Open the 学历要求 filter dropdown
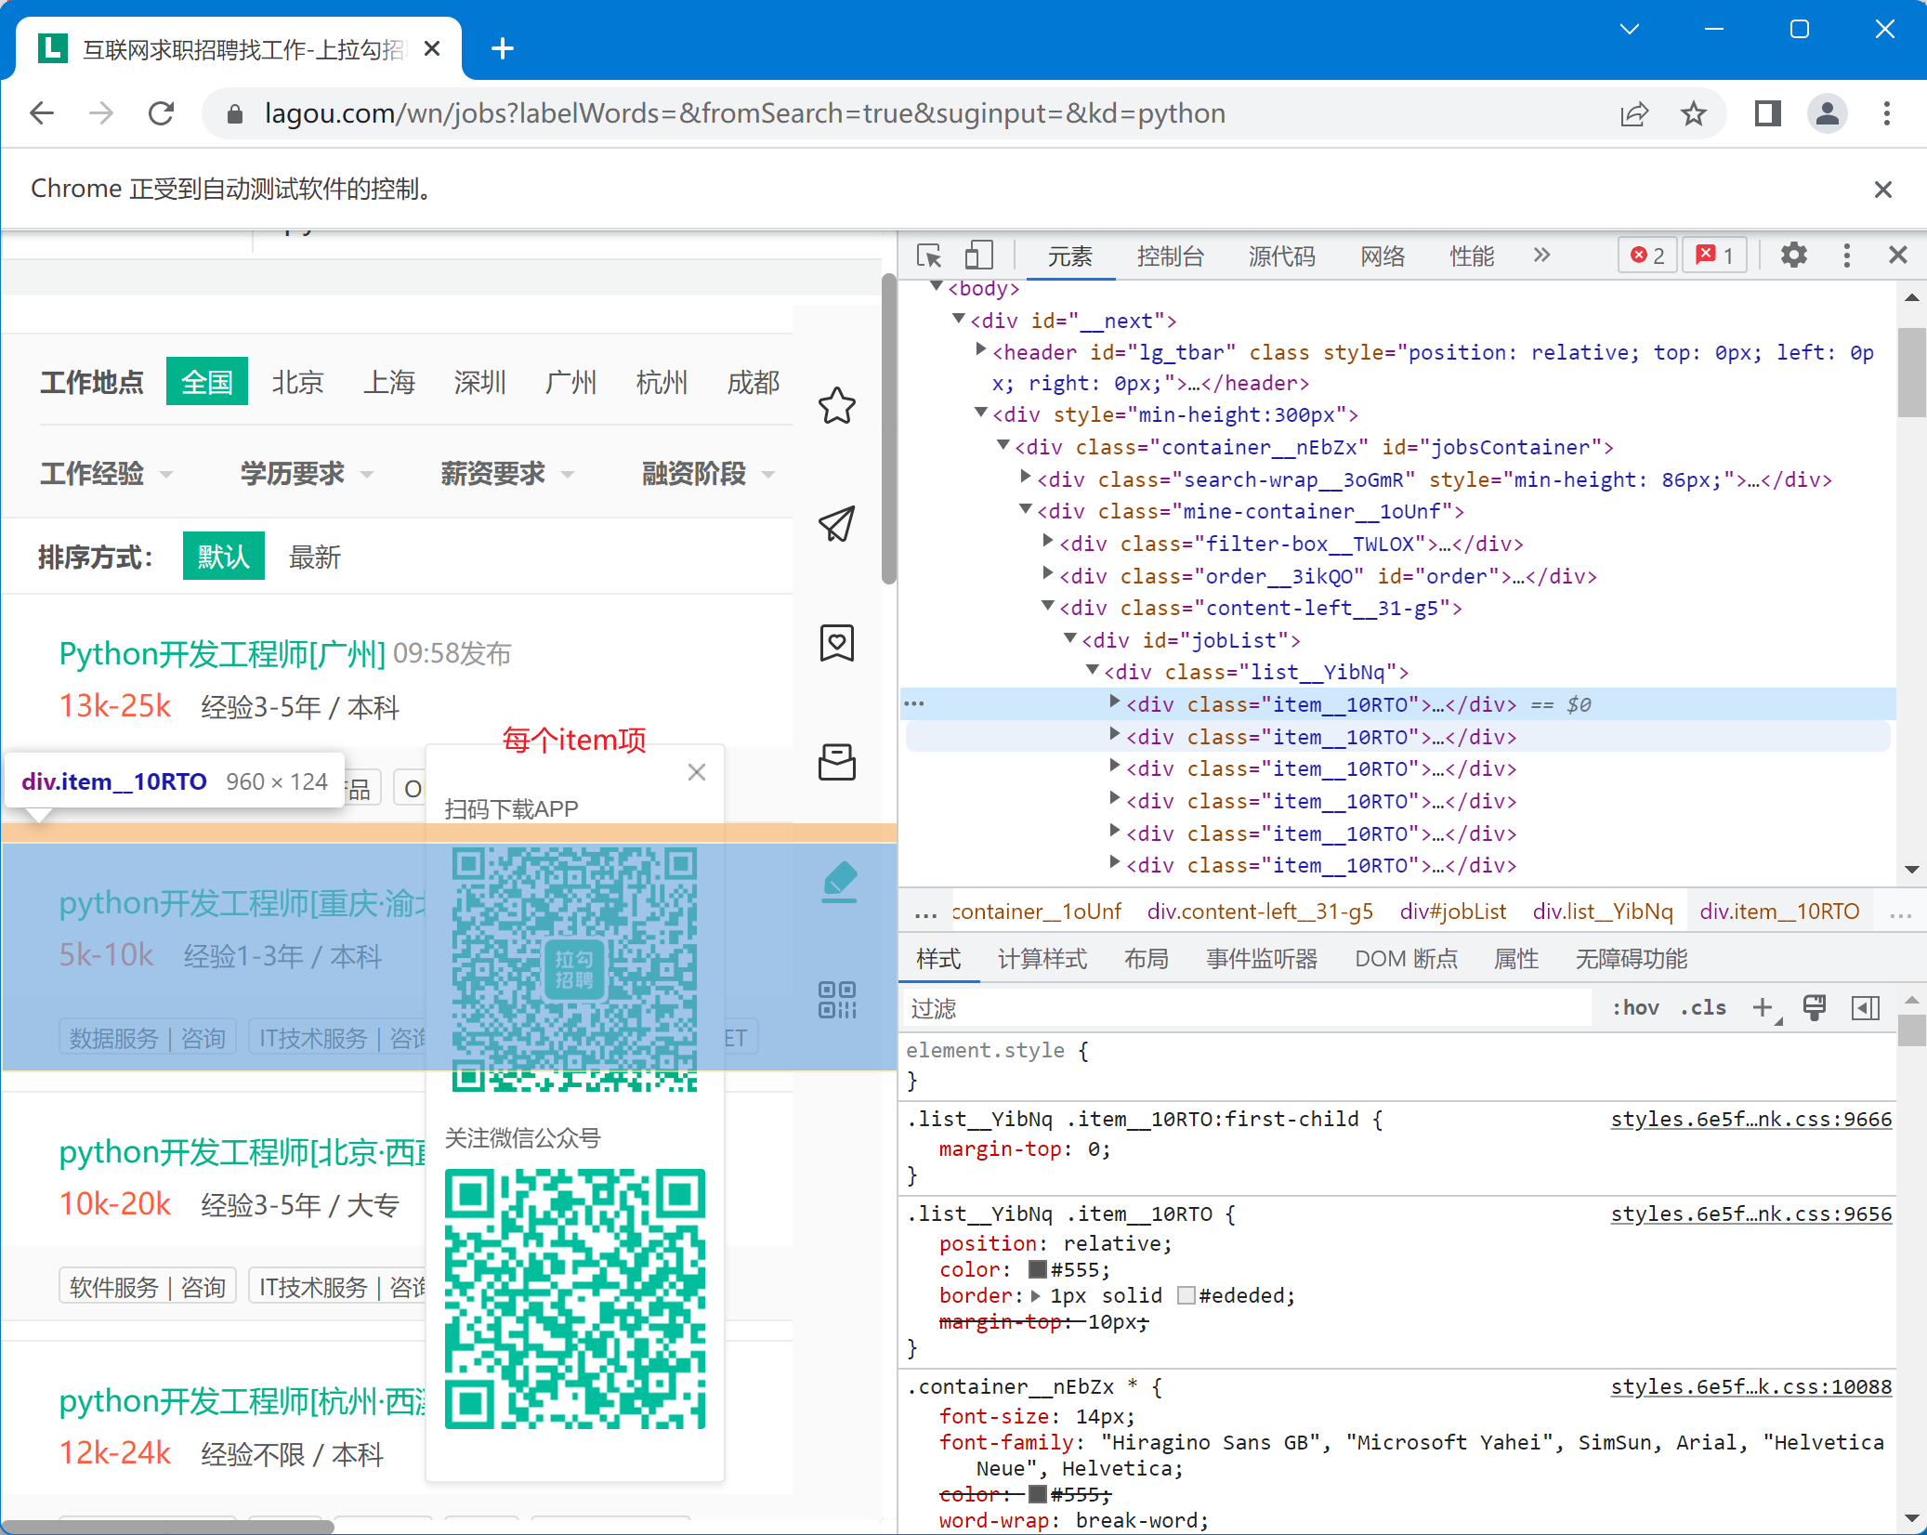Image resolution: width=1927 pixels, height=1535 pixels. pyautogui.click(x=307, y=474)
